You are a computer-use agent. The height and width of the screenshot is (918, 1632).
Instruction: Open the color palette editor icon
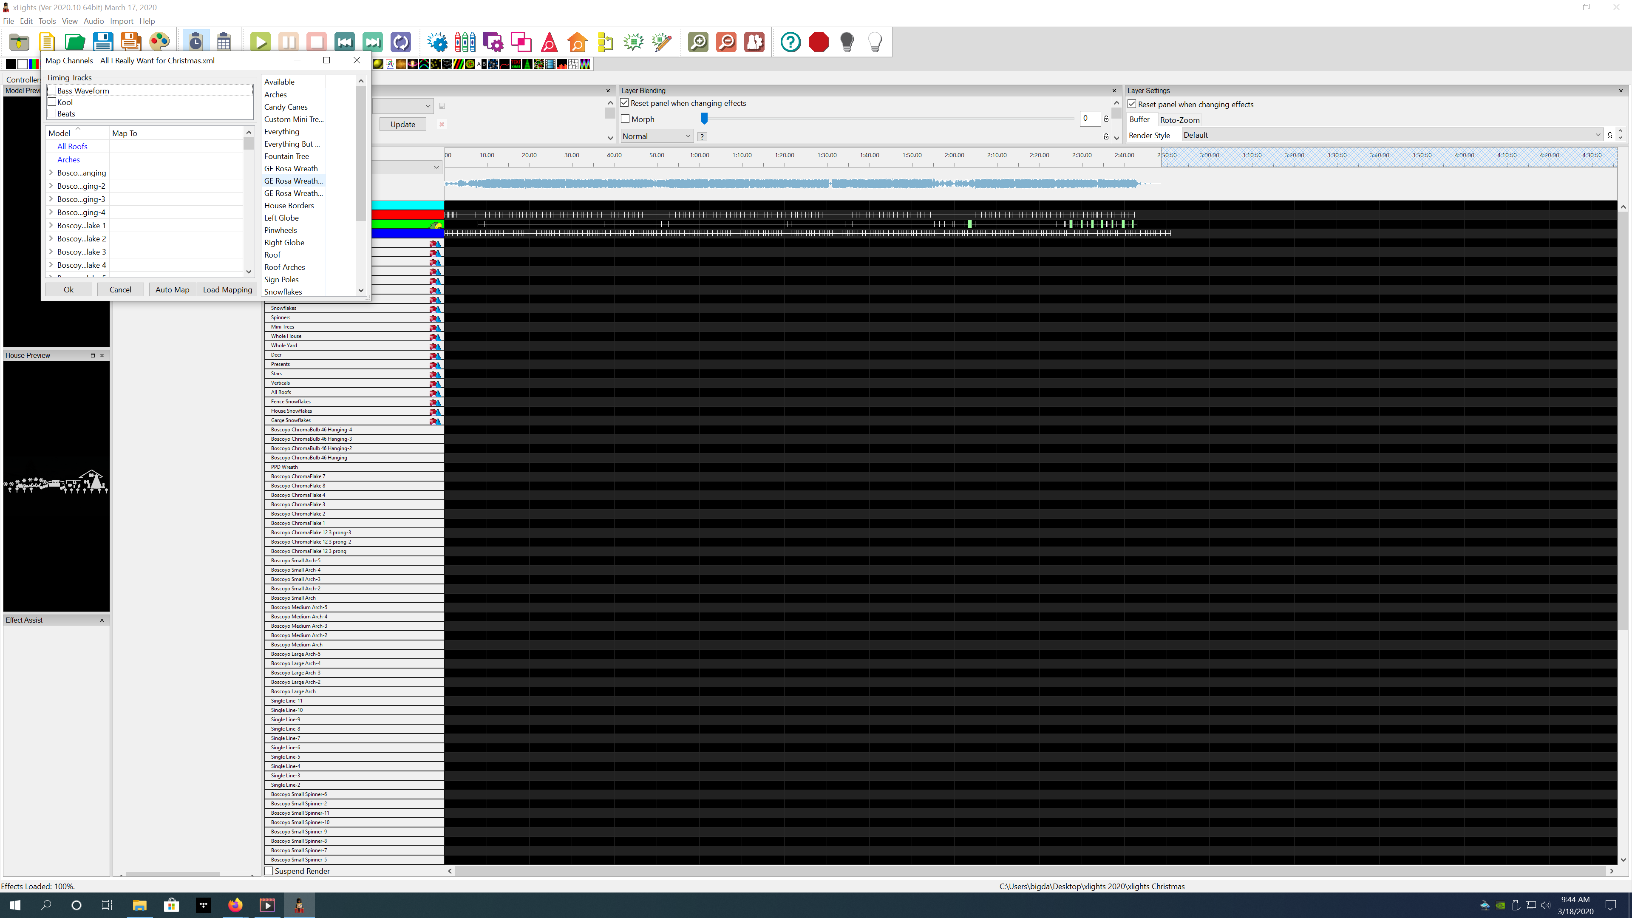click(x=160, y=42)
